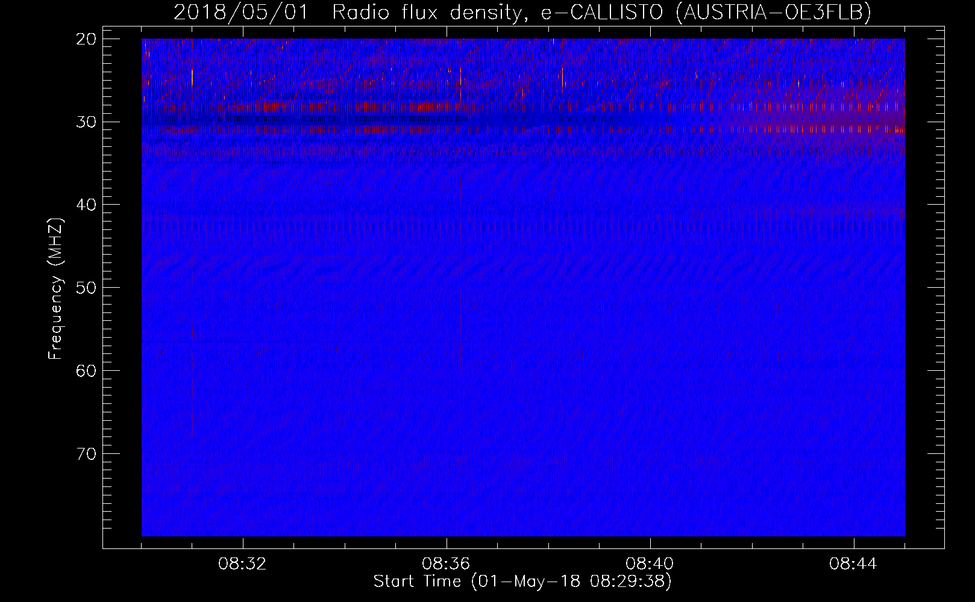The height and width of the screenshot is (602, 975).
Task: Click the 08:40 time tick label
Action: 650,564
